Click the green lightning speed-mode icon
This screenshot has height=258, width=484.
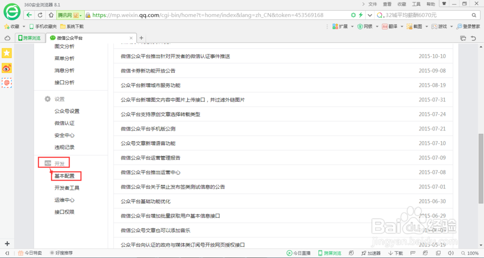coord(361,15)
